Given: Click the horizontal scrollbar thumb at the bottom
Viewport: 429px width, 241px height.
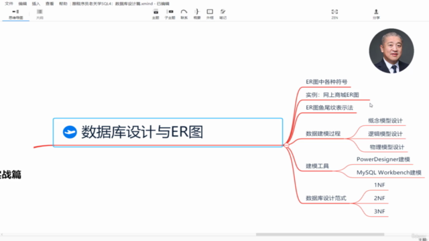Looking at the screenshot, I should click(x=320, y=234).
